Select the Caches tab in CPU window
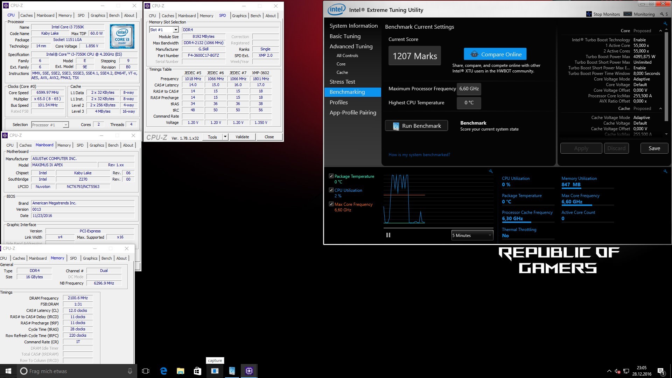The image size is (672, 378). pos(26,15)
